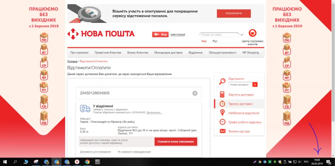Switch site language to Укр
The height and width of the screenshot is (166, 335).
click(x=204, y=41)
